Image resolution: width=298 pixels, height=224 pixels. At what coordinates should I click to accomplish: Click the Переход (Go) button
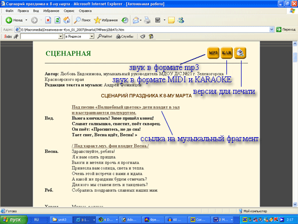coord(286,30)
